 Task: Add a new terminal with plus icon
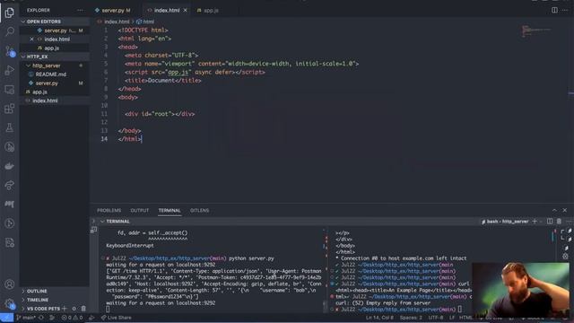535,222
